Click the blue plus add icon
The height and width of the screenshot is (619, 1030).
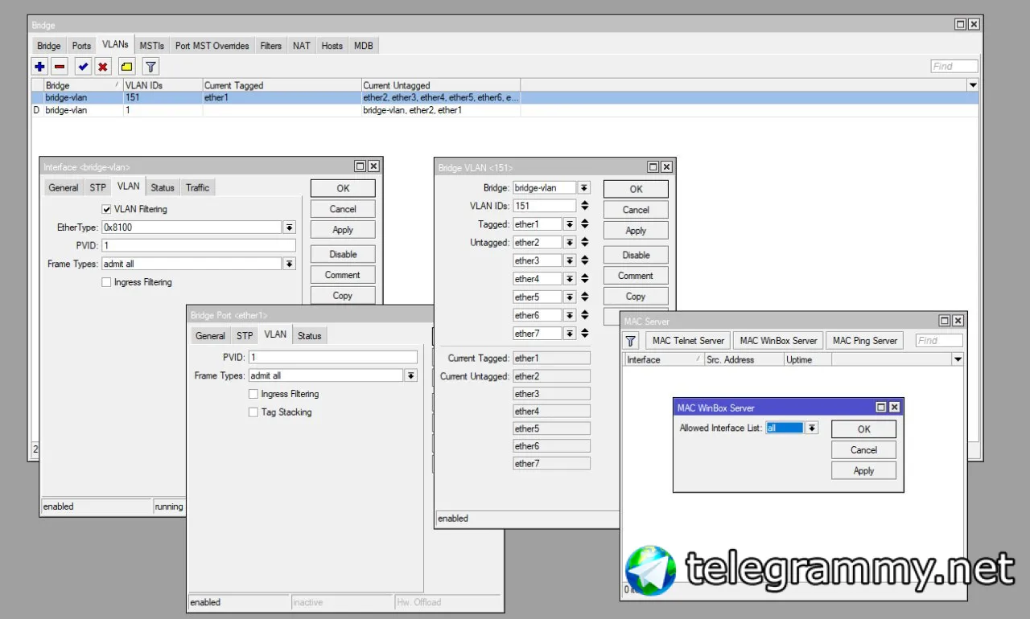[x=39, y=67]
